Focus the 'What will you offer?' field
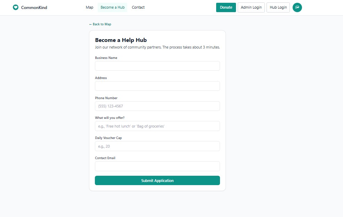 [157, 126]
